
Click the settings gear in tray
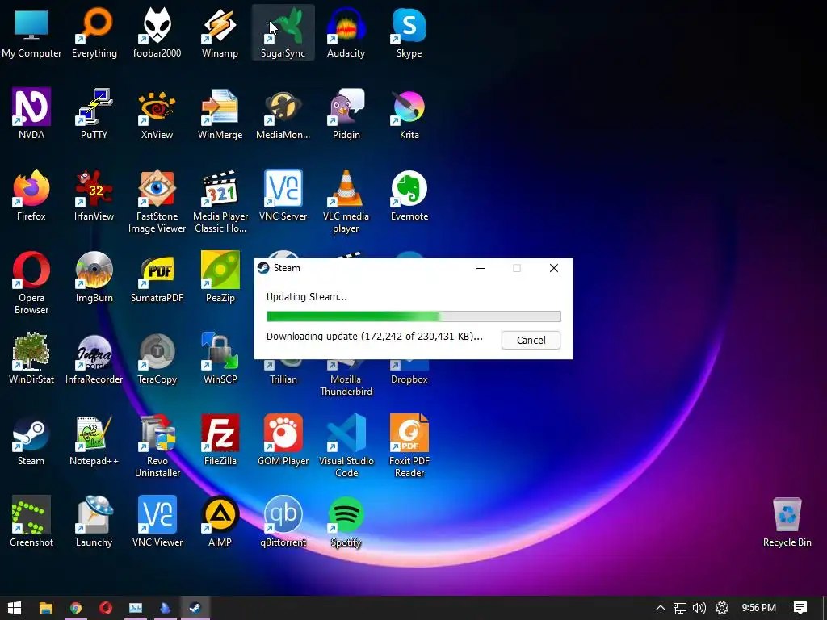721,608
